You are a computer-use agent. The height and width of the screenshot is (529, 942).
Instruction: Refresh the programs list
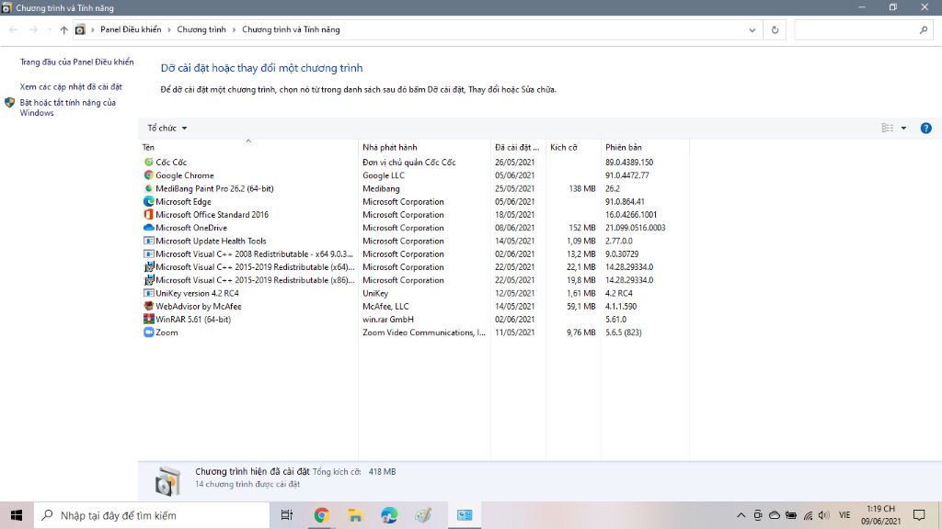click(775, 29)
